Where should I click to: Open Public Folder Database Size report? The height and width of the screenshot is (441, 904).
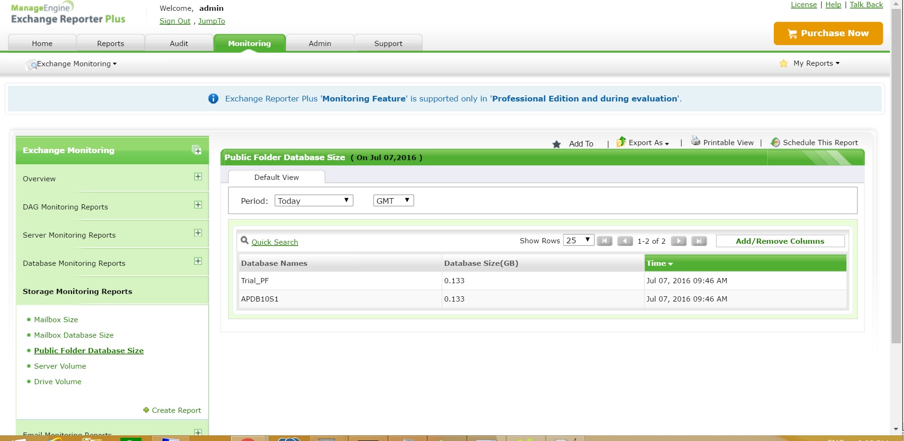pyautogui.click(x=89, y=350)
